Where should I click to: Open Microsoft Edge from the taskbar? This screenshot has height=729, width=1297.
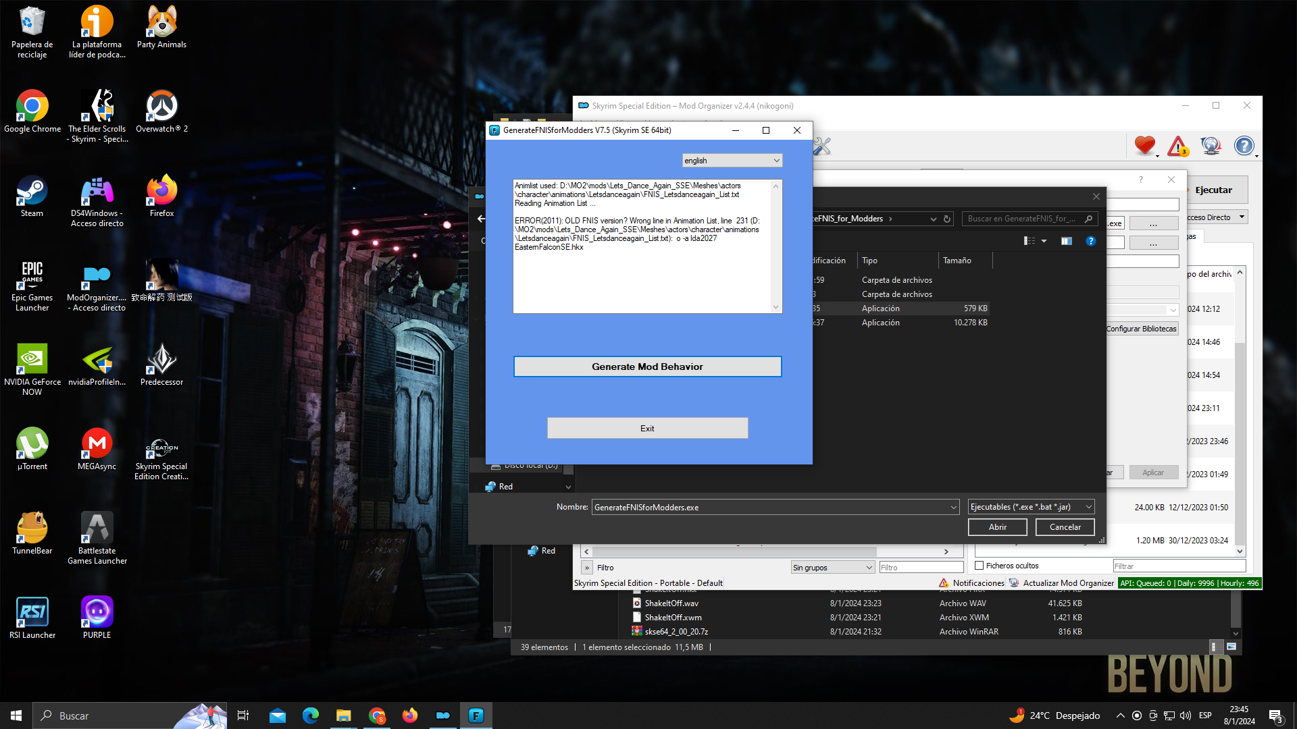point(311,715)
